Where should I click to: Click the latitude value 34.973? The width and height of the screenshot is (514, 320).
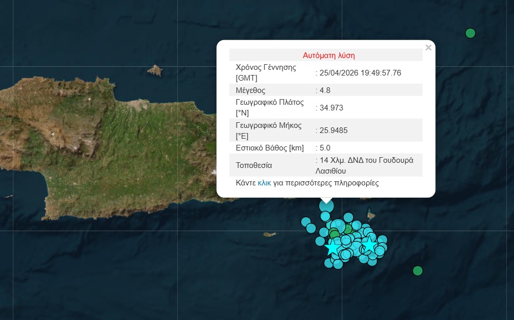coord(332,108)
